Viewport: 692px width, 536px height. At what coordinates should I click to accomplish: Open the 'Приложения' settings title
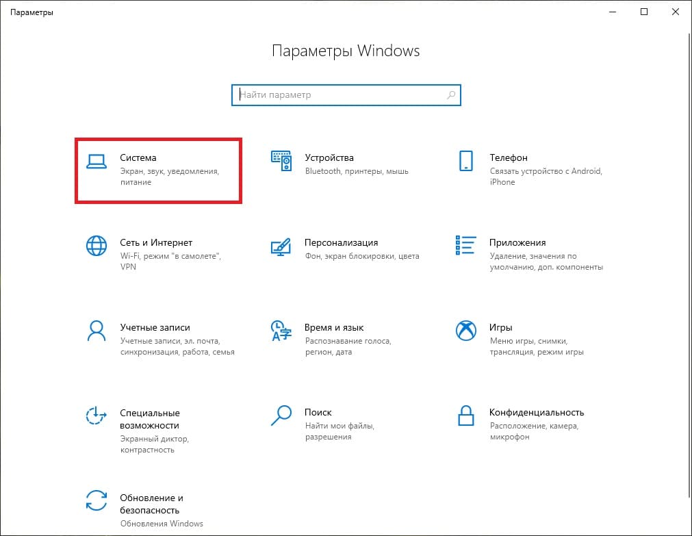pyautogui.click(x=517, y=242)
